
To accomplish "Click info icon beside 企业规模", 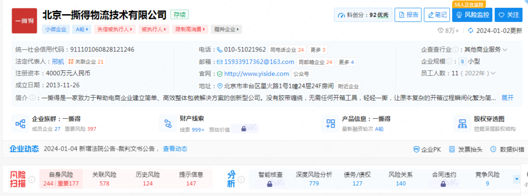I will tap(449, 62).
